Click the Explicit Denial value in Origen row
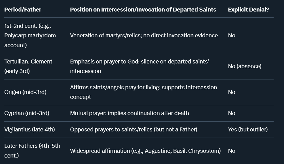Viewport: 284px width, 164px height. (x=232, y=92)
